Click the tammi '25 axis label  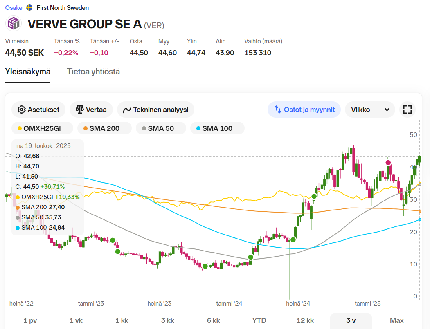tap(368, 304)
